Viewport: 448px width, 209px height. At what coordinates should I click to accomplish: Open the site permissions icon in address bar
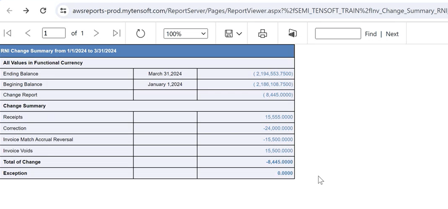(63, 10)
